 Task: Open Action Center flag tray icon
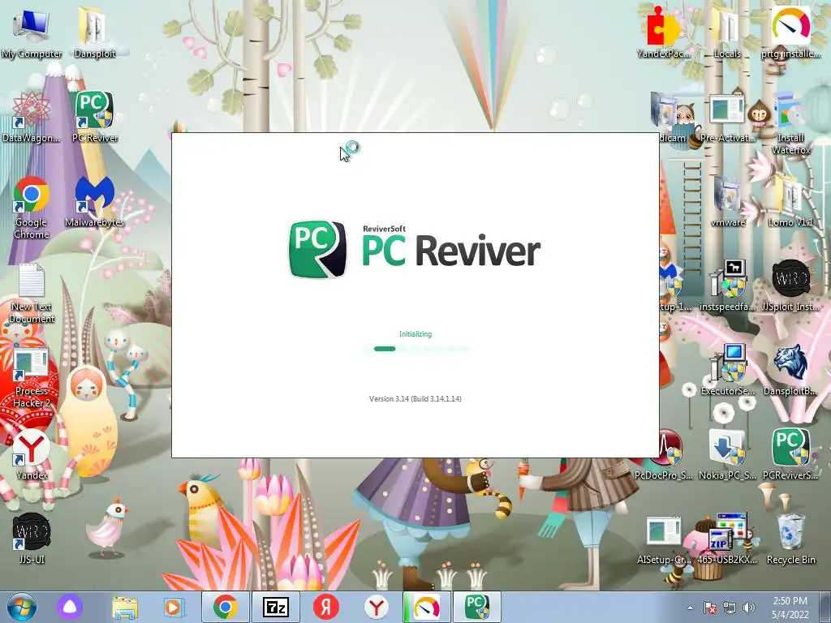(x=709, y=608)
